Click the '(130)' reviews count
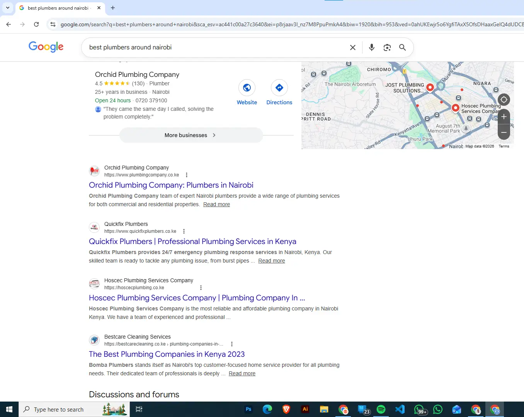Screen dimensions: 524x417 point(138,83)
